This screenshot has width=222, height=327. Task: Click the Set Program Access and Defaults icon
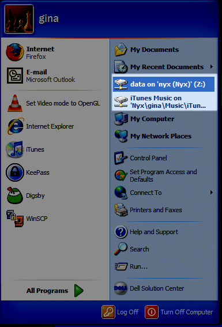[121, 175]
